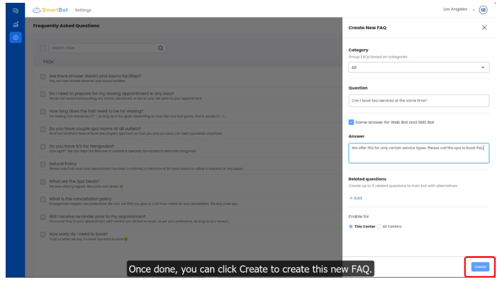Select the This Center radio button
Image resolution: width=499 pixels, height=281 pixels.
[351, 226]
